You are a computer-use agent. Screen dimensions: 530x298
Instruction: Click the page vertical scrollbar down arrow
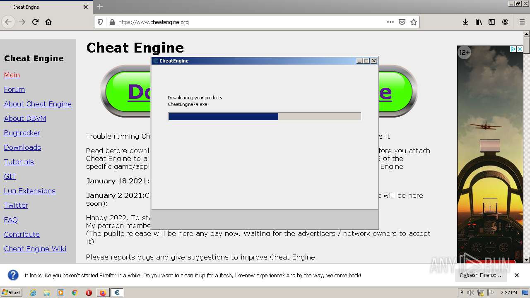click(527, 260)
